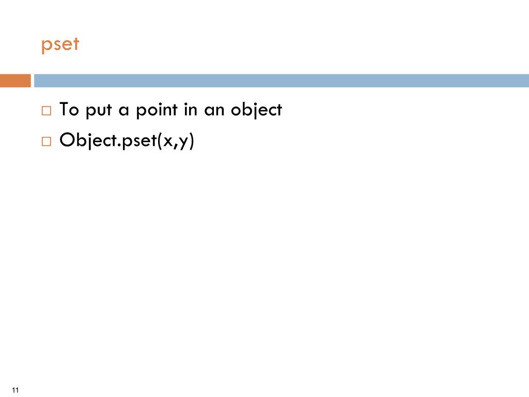529x397 pixels.
Task: Click the slide number 11
Action: tap(15, 390)
